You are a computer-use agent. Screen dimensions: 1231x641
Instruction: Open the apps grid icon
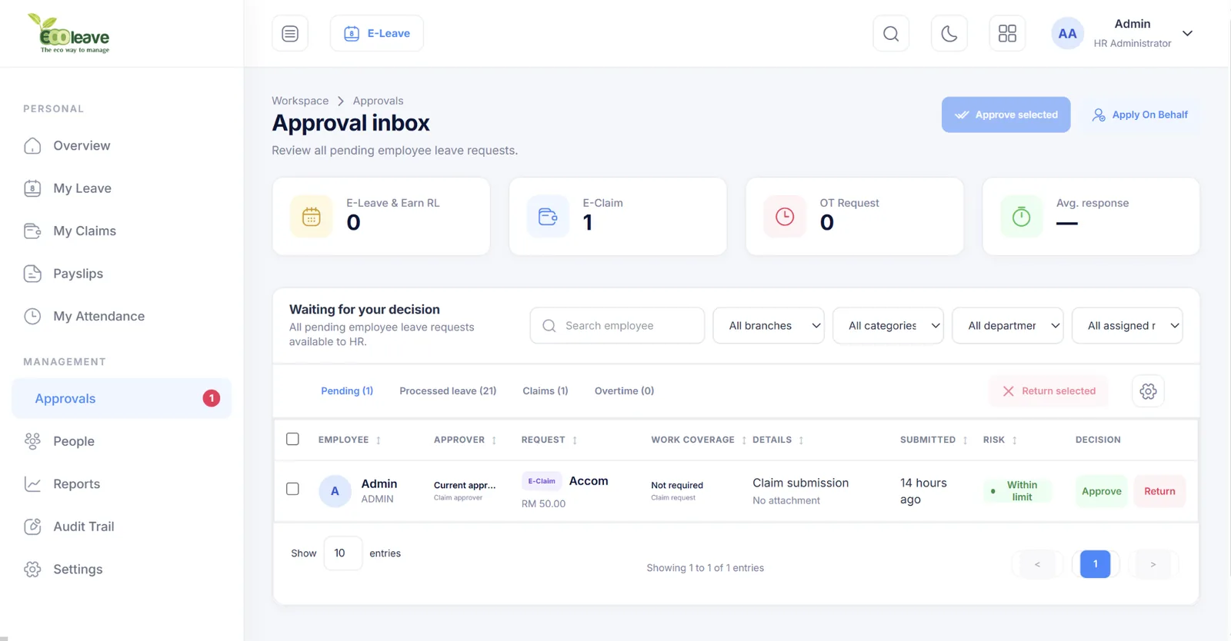point(1007,34)
